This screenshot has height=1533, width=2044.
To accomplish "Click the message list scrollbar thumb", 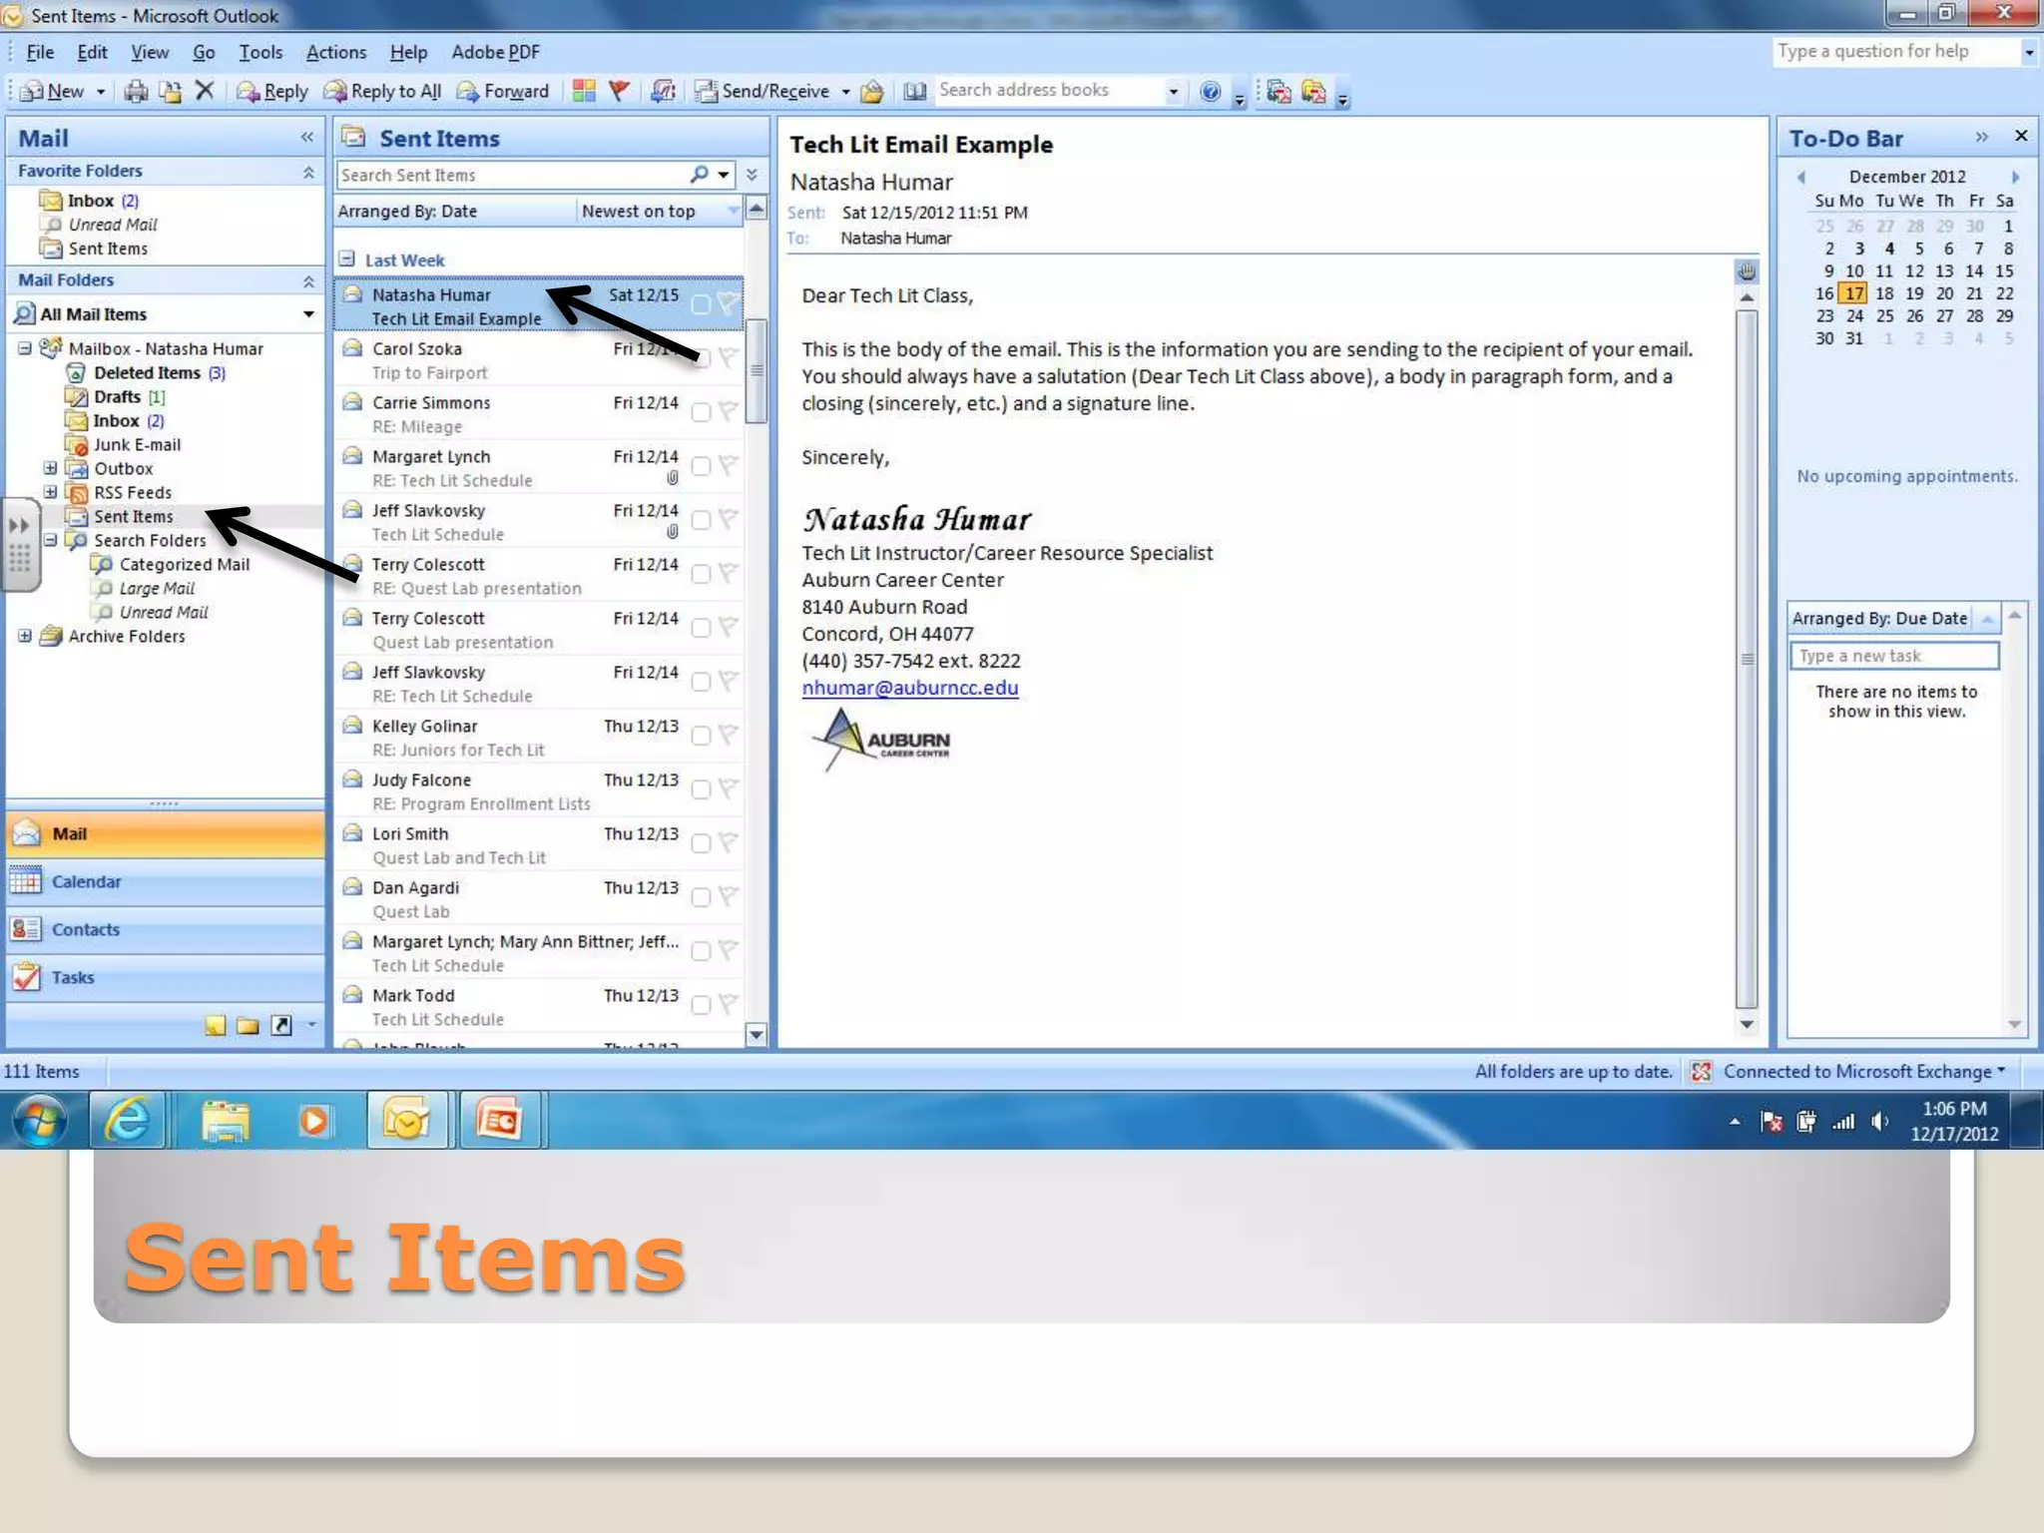I will [x=757, y=370].
